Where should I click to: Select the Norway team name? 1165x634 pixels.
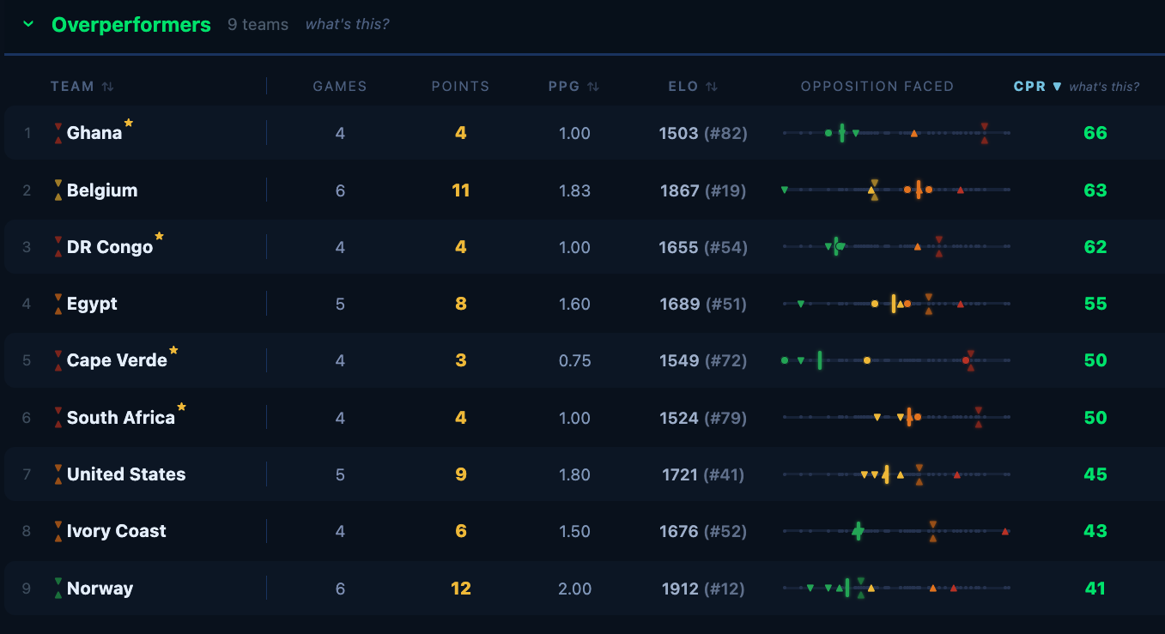[100, 589]
